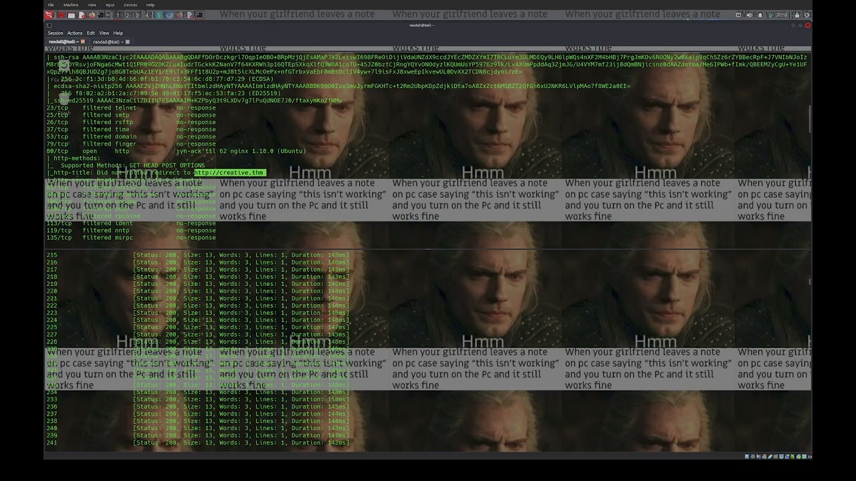
Task: Click the terminal icon in window title bar
Action: point(49,25)
